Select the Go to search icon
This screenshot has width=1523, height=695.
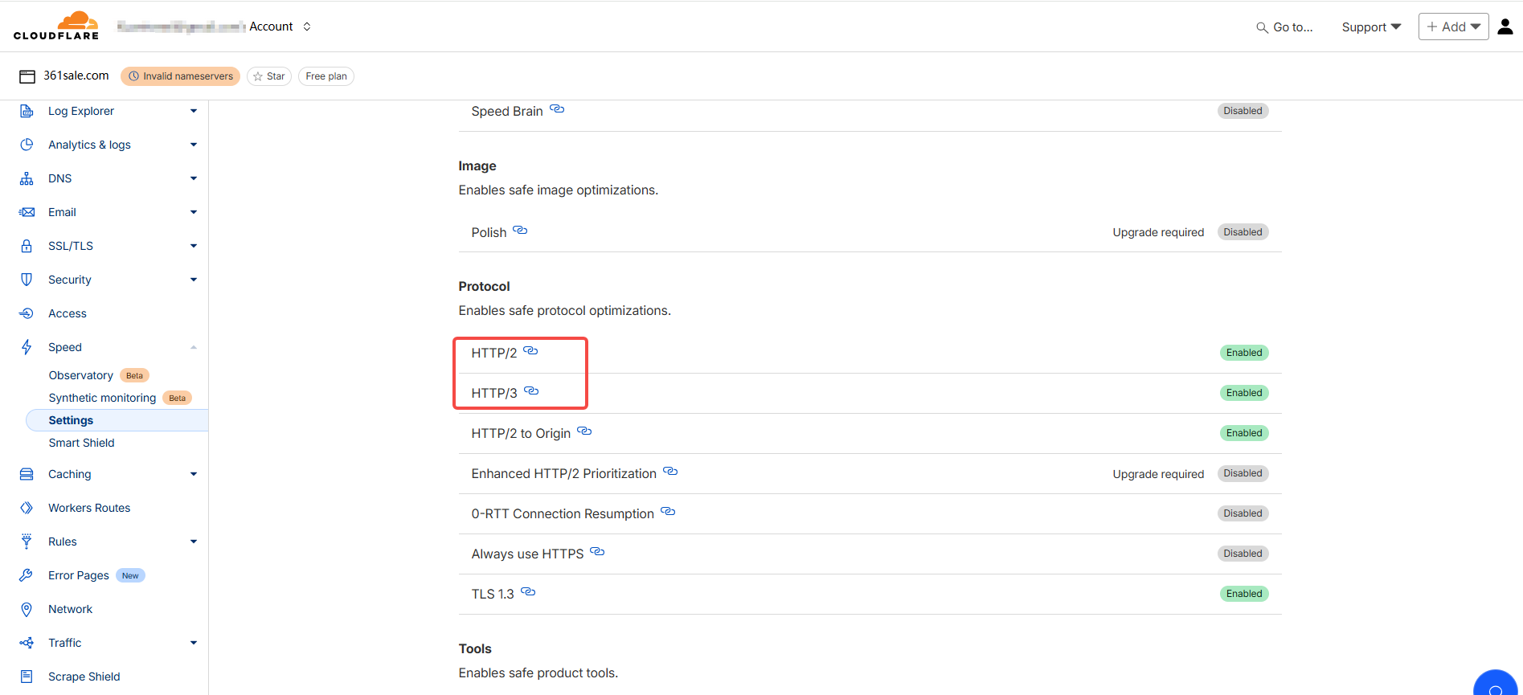coord(1262,27)
